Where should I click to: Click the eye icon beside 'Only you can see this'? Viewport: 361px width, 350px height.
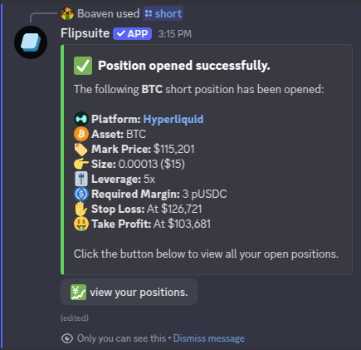67,338
